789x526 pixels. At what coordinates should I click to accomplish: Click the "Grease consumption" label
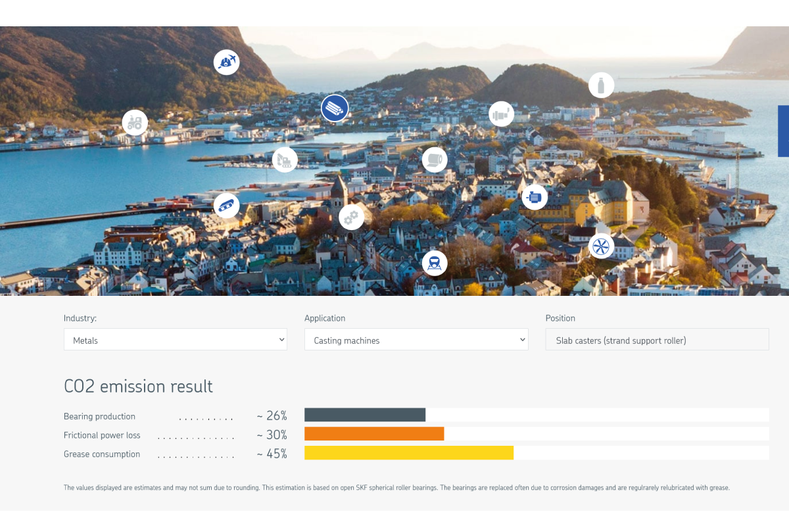[x=102, y=454]
